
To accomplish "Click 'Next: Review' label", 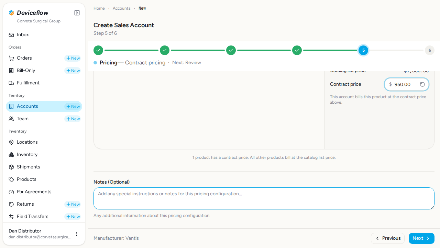I will pyautogui.click(x=187, y=63).
